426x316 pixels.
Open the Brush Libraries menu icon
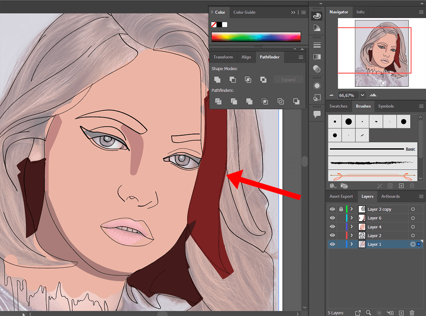[333, 186]
